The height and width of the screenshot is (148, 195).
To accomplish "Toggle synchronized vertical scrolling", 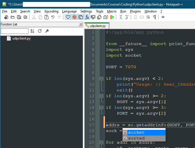I will [136, 17].
